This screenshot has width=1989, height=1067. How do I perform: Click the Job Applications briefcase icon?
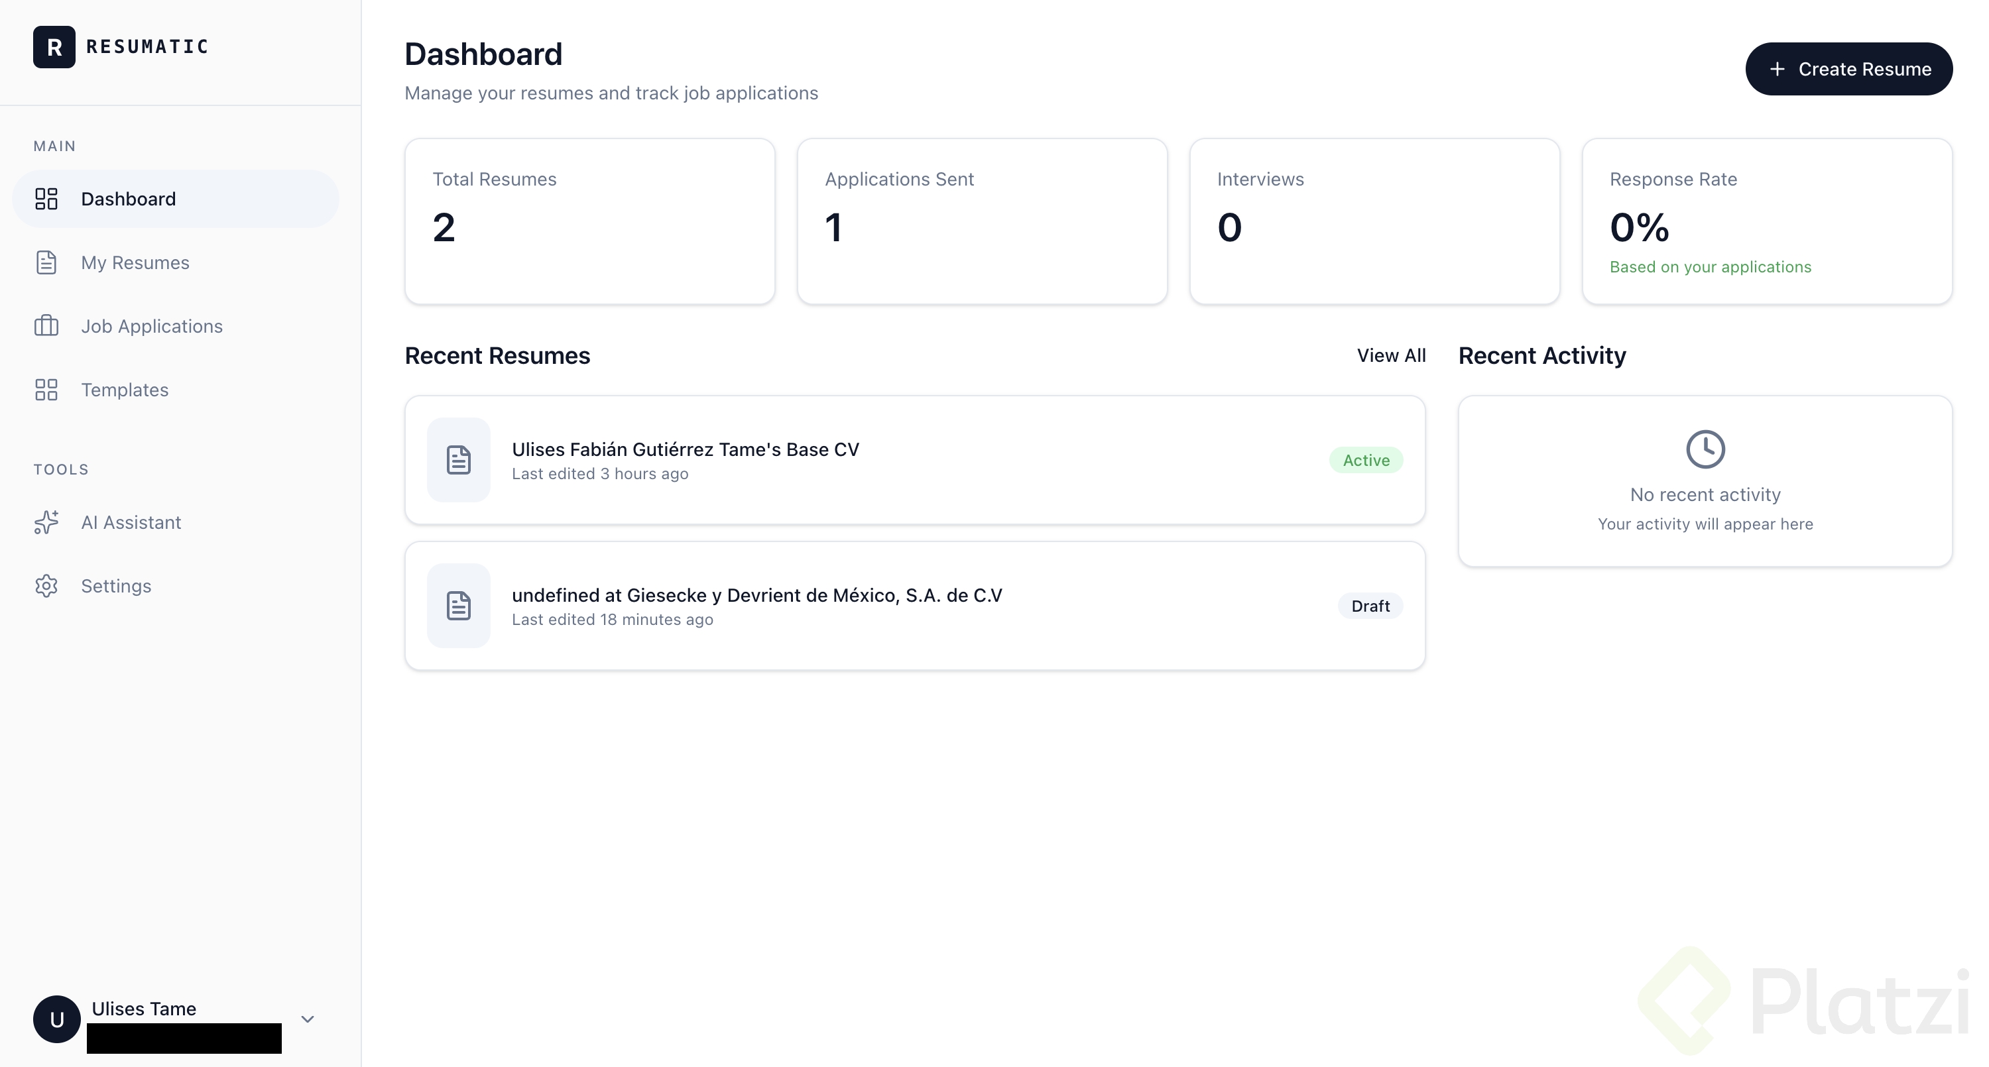46,326
